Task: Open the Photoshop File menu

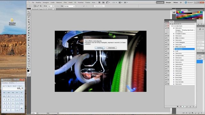Action: click(x=33, y=3)
